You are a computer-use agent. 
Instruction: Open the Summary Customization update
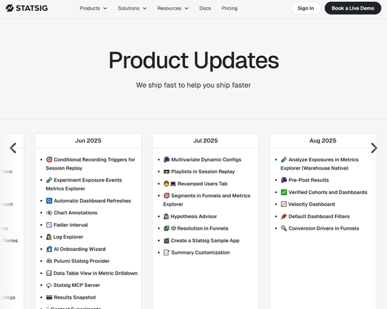click(200, 252)
